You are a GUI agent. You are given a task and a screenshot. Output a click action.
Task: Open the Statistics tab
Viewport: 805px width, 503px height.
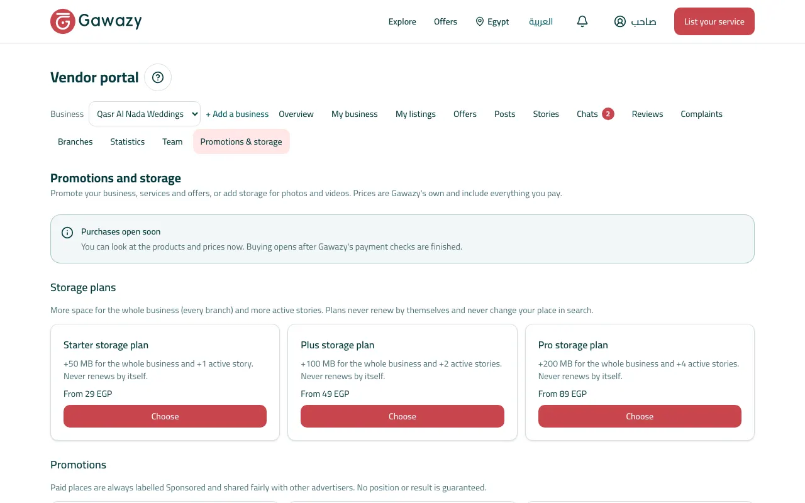coord(128,141)
